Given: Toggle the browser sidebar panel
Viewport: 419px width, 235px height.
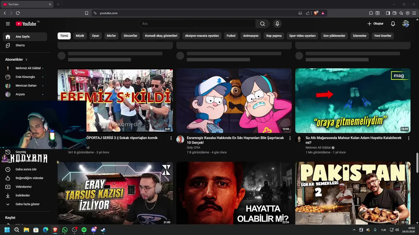Looking at the screenshot, I should [x=388, y=13].
